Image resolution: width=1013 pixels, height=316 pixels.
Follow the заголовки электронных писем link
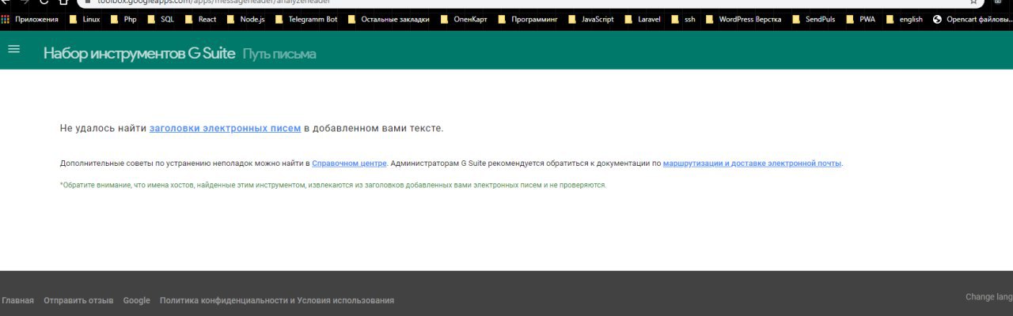coord(225,128)
